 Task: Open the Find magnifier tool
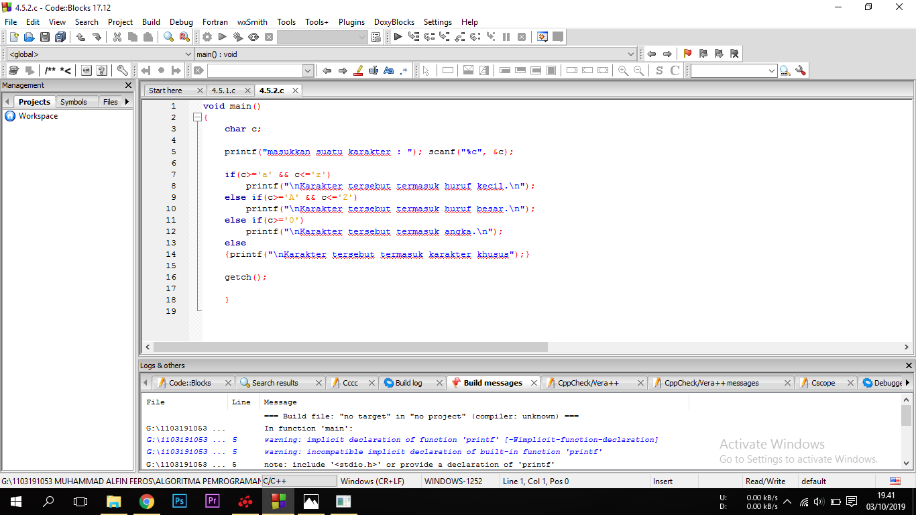point(168,37)
